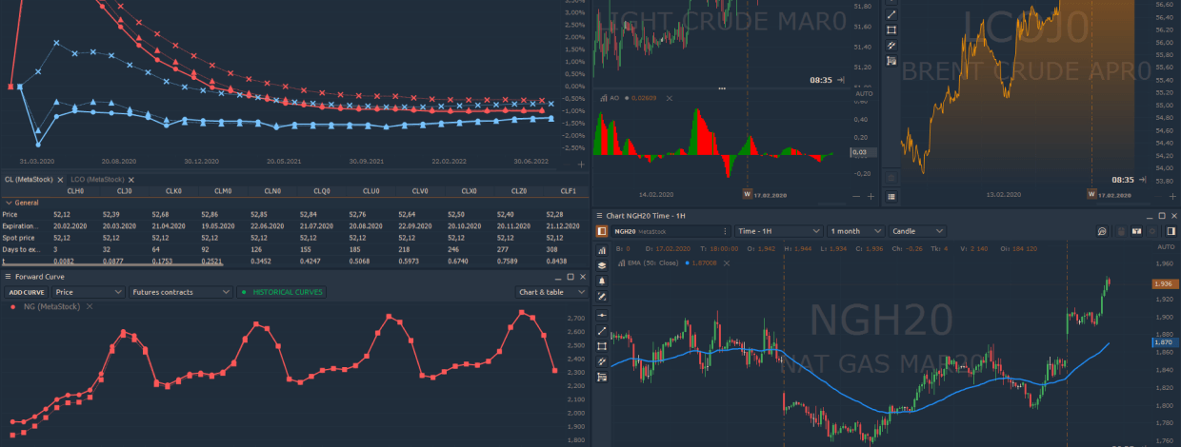The width and height of the screenshot is (1181, 447).
Task: Open object manager icon in Brent chart sidebar
Action: pyautogui.click(x=891, y=61)
